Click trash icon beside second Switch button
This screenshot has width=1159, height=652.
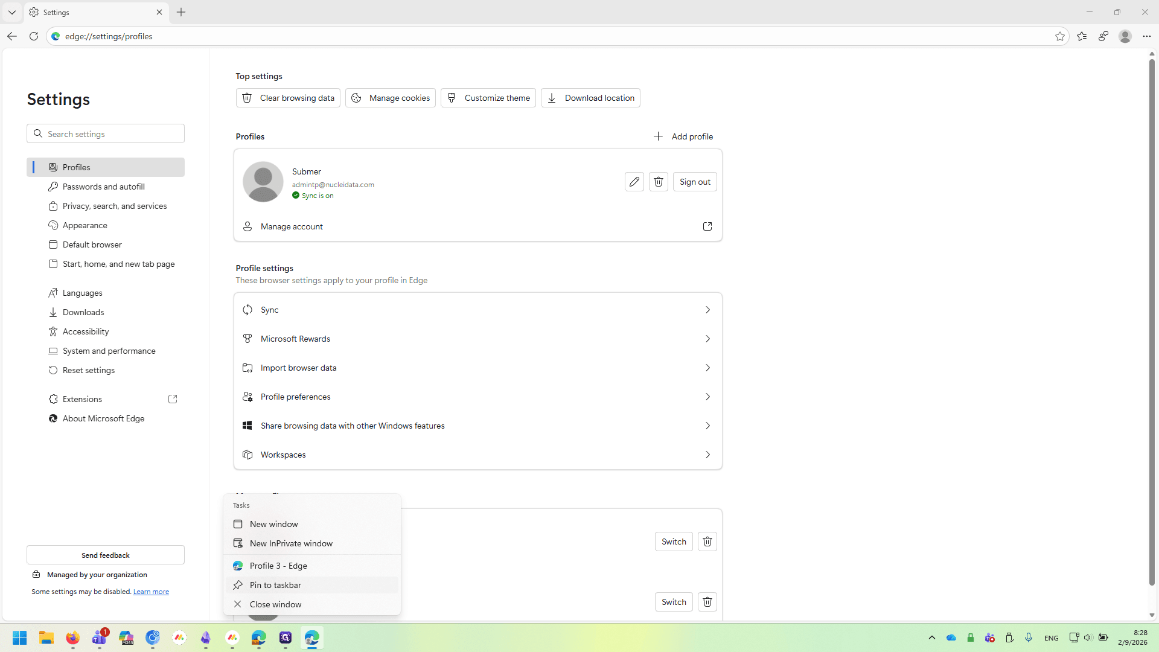click(707, 602)
